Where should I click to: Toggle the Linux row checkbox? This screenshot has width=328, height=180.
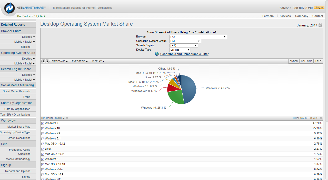coord(43,149)
